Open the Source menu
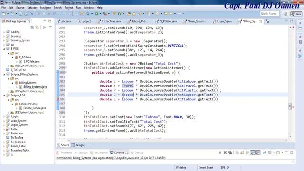The width and height of the screenshot is (304, 171). pyautogui.click(x=20, y=8)
